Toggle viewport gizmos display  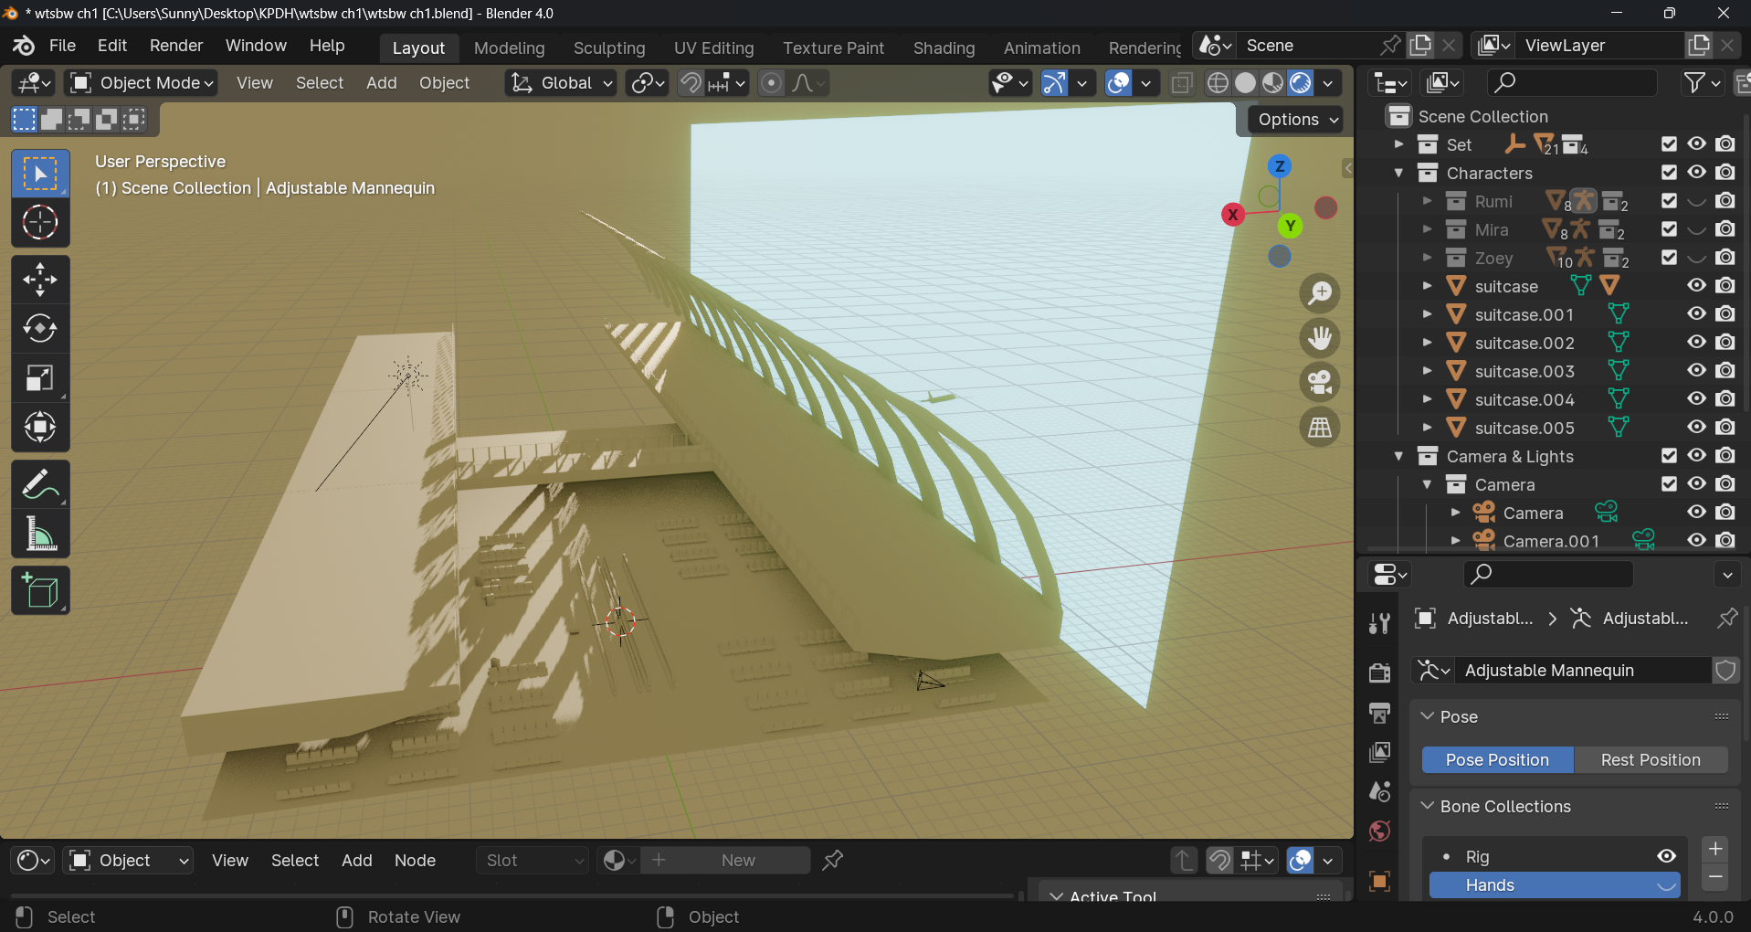(1054, 83)
